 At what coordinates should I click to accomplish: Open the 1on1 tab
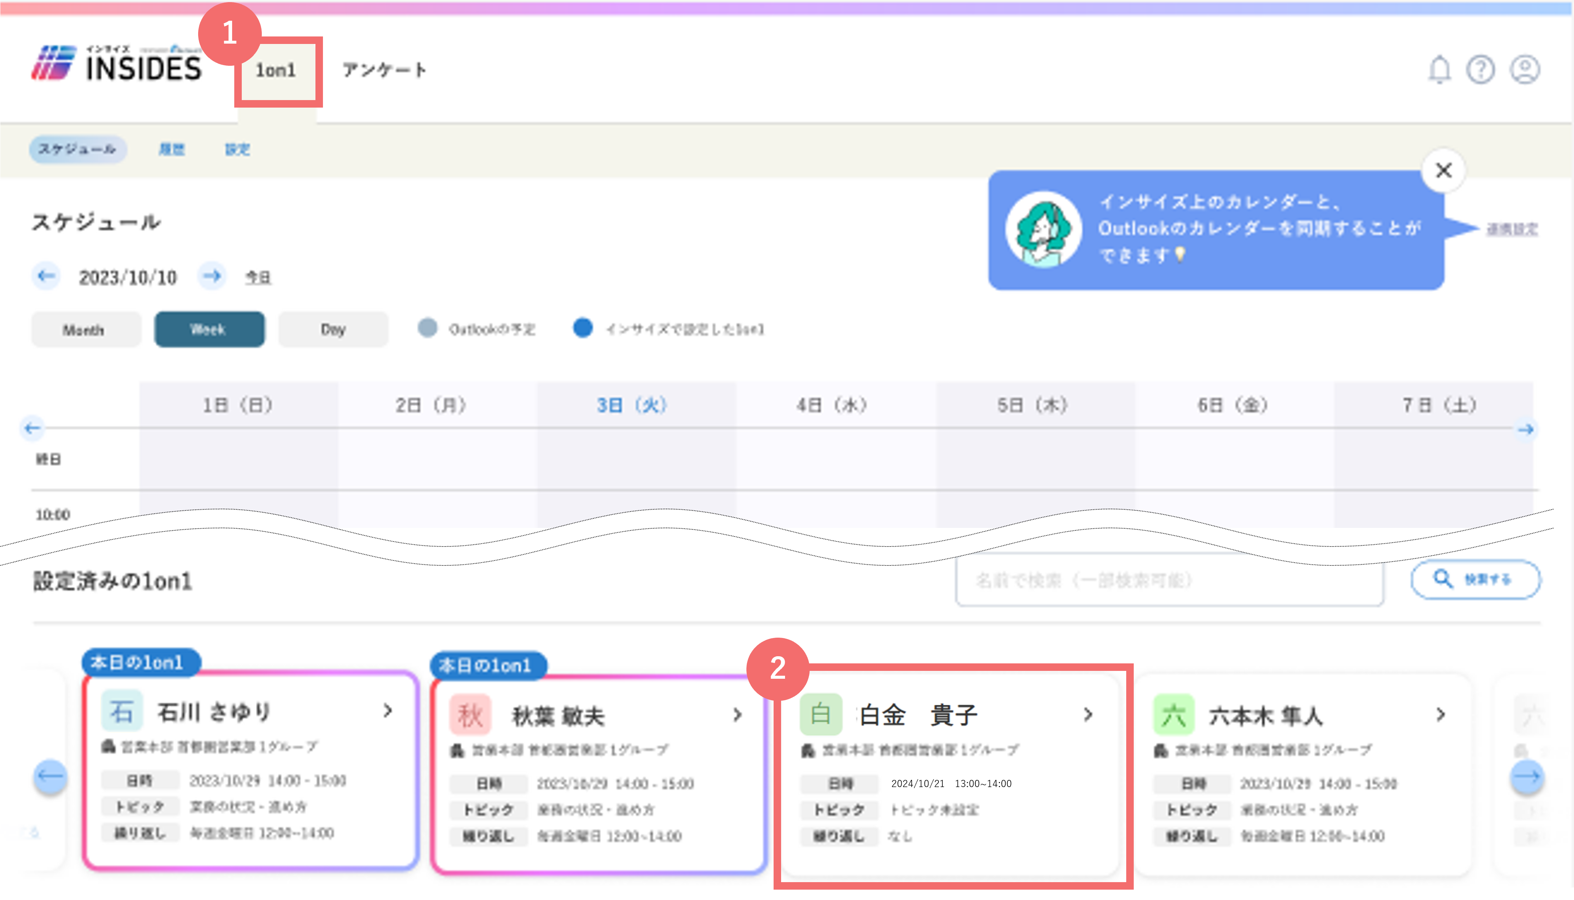click(x=276, y=70)
